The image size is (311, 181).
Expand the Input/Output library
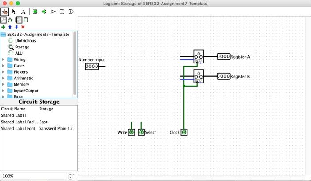[x=3, y=90]
